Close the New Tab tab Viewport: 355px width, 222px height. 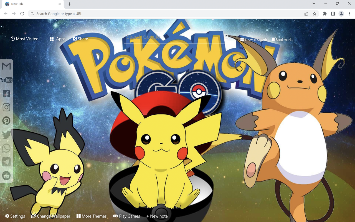[60, 4]
